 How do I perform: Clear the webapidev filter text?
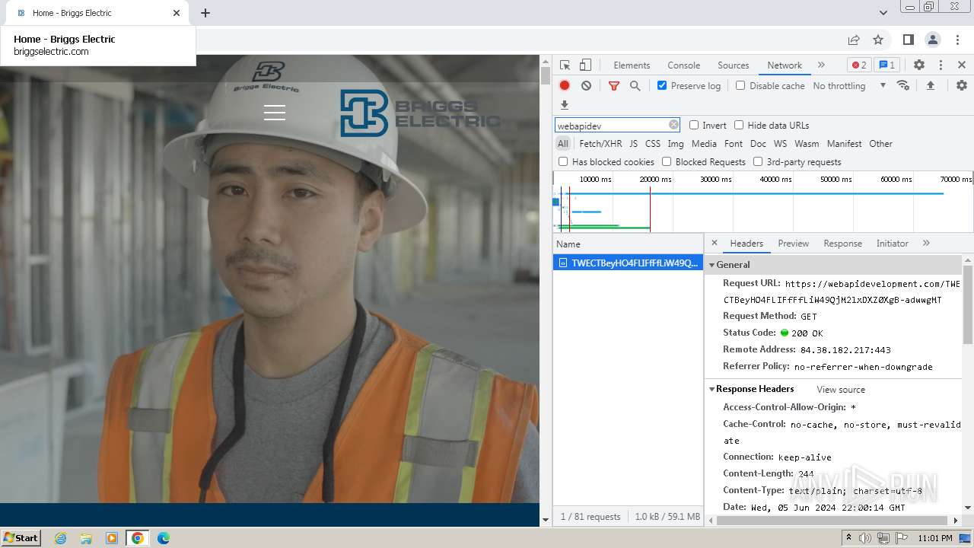coord(673,125)
